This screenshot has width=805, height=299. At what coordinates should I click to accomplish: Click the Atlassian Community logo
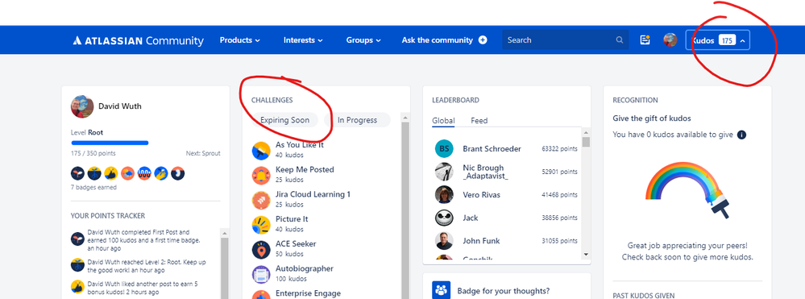pos(138,40)
